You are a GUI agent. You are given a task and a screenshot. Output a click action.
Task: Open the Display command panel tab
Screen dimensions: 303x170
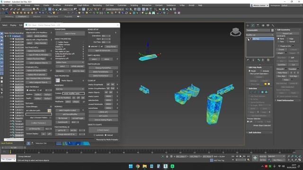268,25
